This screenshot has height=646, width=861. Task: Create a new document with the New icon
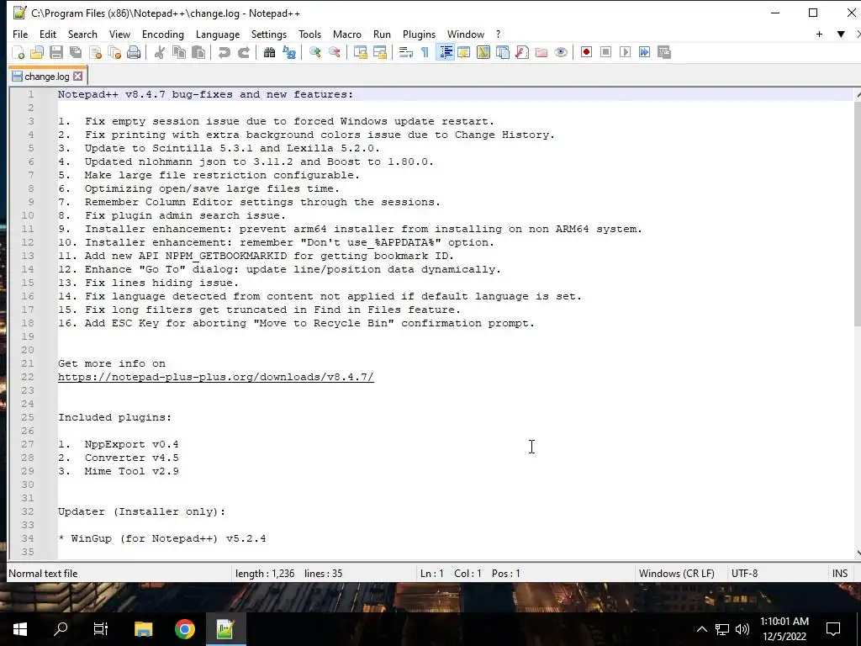[x=18, y=52]
